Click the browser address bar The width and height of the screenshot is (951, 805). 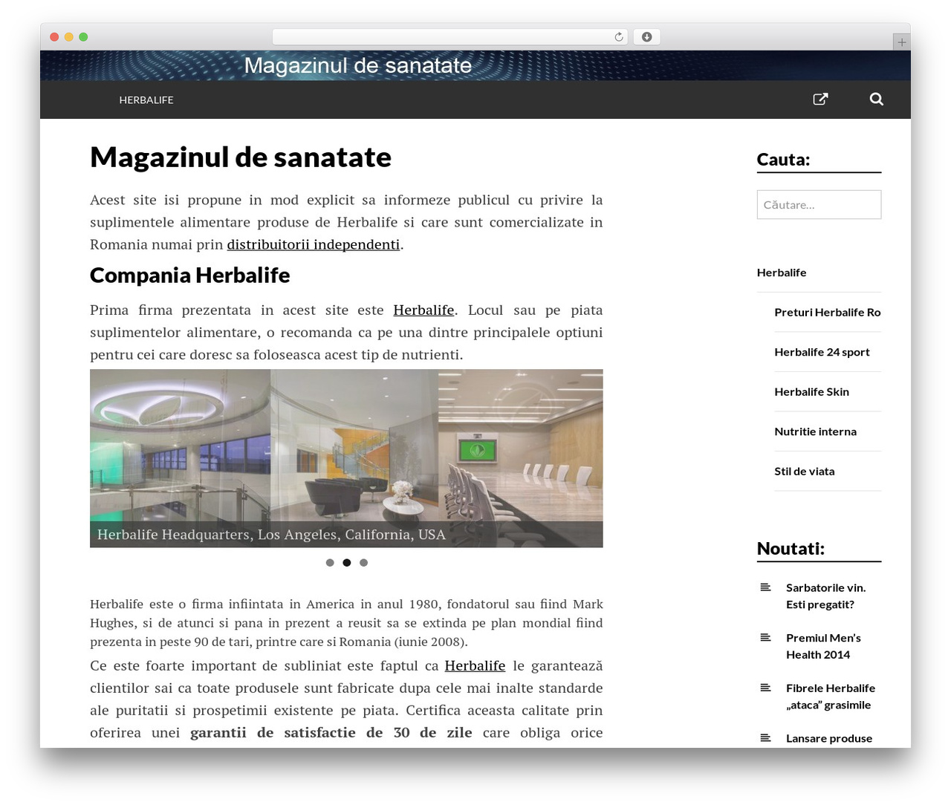click(x=450, y=37)
